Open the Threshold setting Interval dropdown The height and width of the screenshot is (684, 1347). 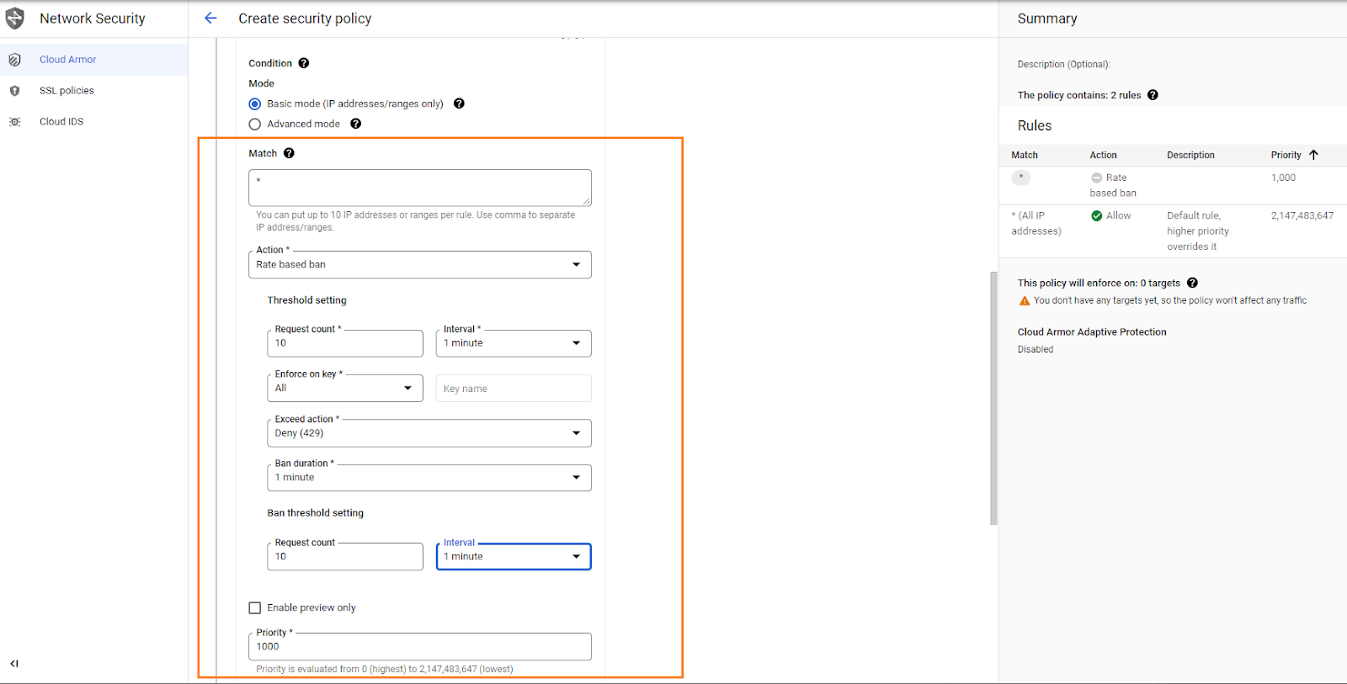point(514,343)
